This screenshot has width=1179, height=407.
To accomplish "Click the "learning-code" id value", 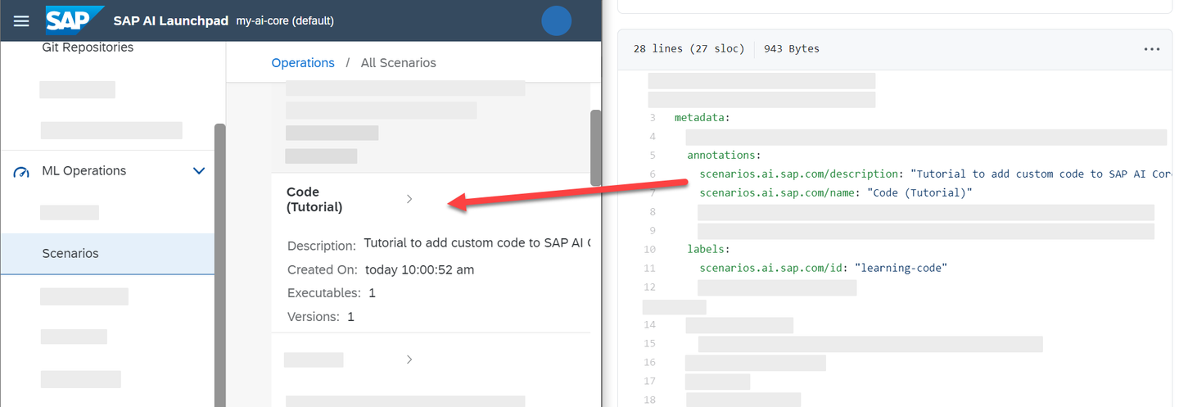I will (x=901, y=269).
